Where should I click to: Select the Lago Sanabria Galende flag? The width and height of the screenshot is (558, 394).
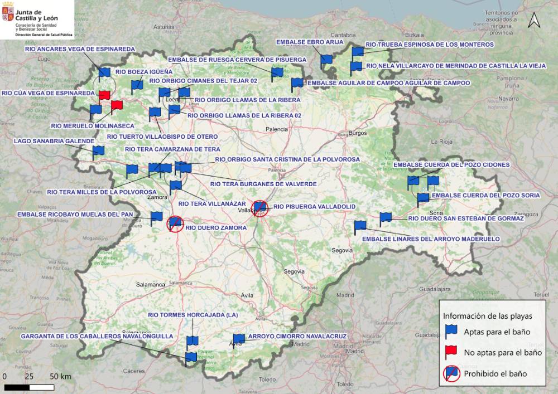98,153
